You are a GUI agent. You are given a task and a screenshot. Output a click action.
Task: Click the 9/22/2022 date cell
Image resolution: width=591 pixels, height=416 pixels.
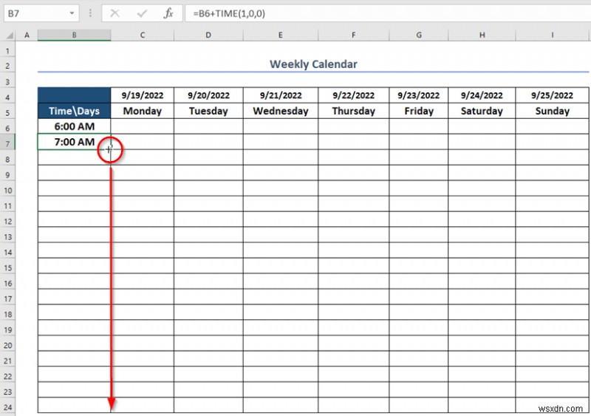[x=354, y=95]
